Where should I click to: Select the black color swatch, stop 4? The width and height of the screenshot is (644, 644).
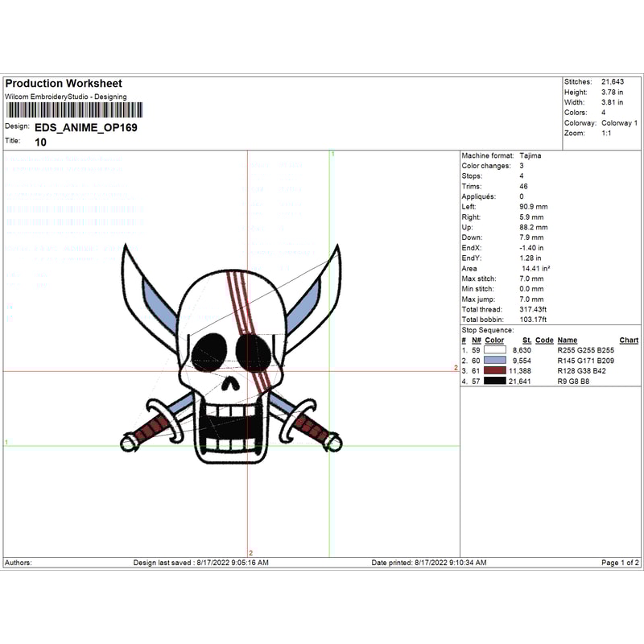pyautogui.click(x=494, y=381)
